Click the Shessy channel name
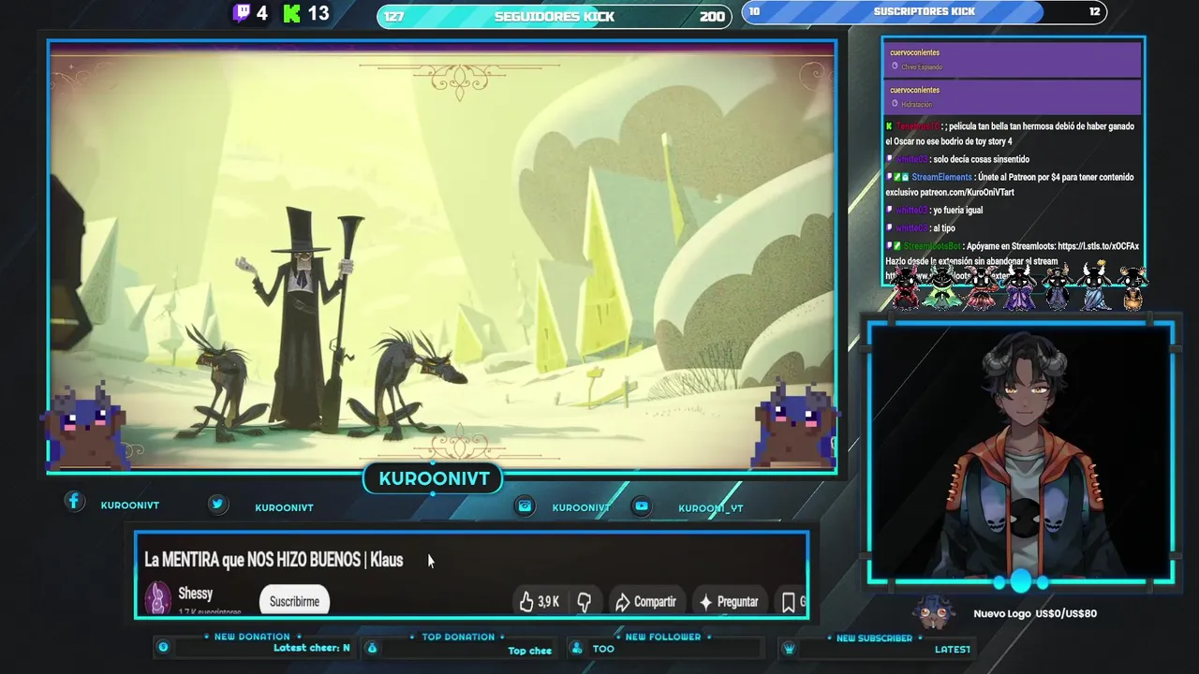1199x674 pixels. coord(196,593)
